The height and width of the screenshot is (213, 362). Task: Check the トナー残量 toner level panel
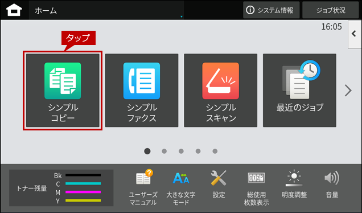click(61, 188)
